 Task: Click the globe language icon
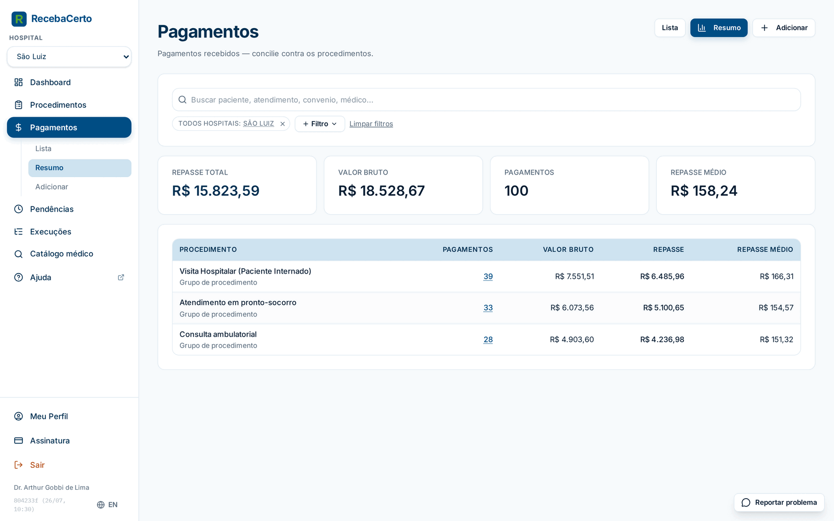(x=101, y=505)
